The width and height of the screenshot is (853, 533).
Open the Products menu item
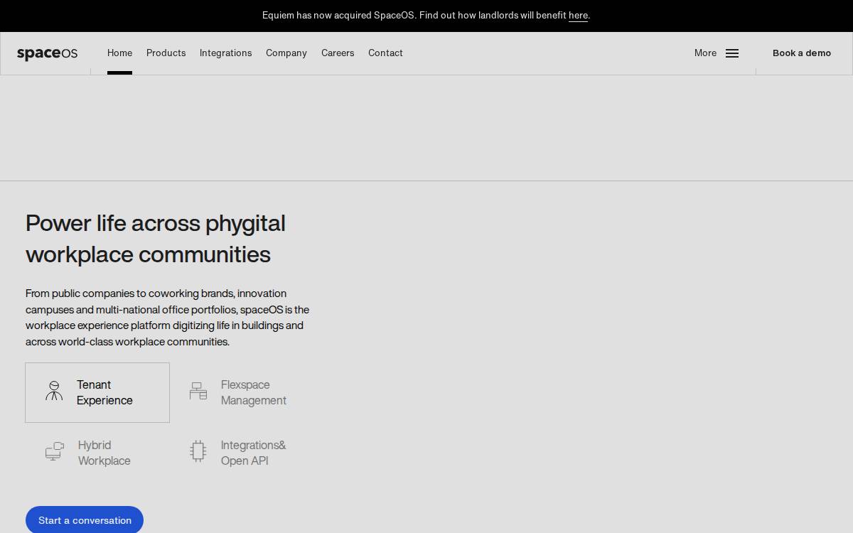[166, 53]
